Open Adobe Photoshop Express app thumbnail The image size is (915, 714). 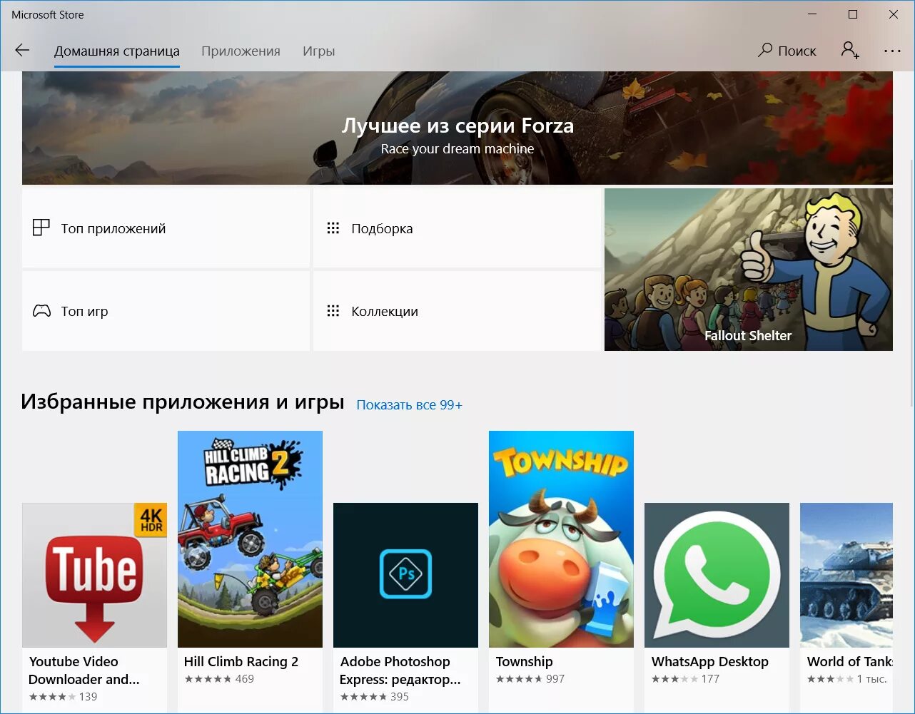click(x=405, y=575)
